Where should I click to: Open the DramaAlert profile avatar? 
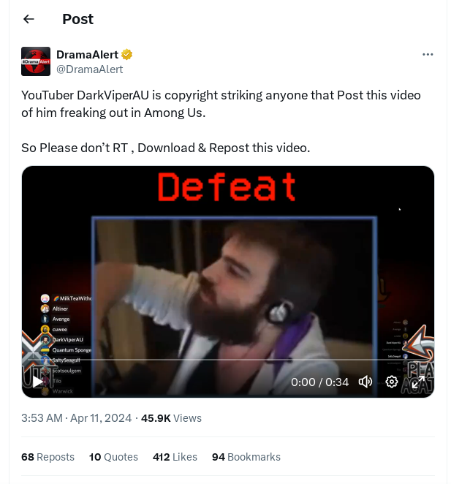[36, 61]
